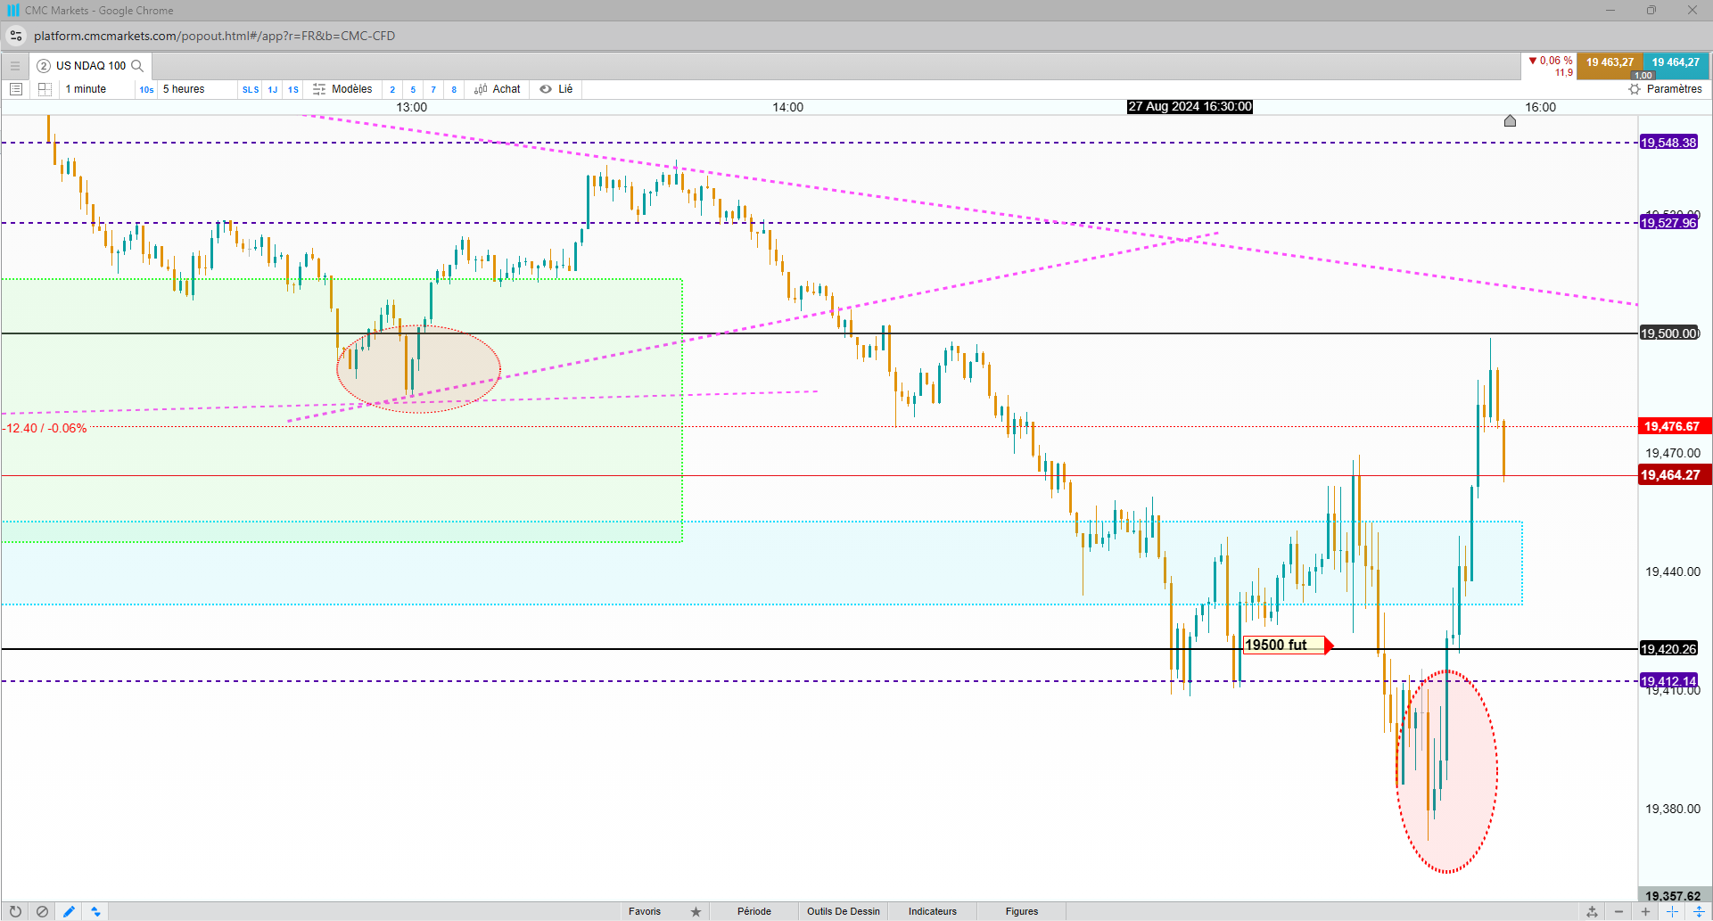The image size is (1713, 921).
Task: Click the Achat button
Action: (498, 89)
